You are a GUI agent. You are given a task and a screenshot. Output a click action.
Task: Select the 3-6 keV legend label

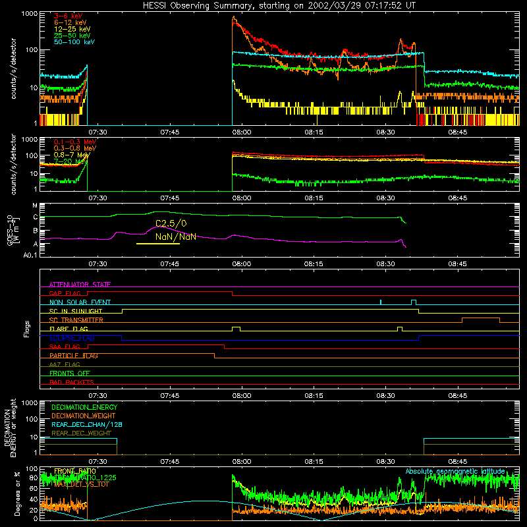point(69,16)
